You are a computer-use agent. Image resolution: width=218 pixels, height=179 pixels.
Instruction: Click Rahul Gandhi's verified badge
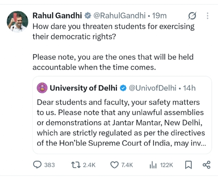click(x=88, y=15)
